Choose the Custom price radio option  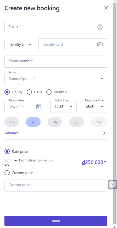(7, 173)
